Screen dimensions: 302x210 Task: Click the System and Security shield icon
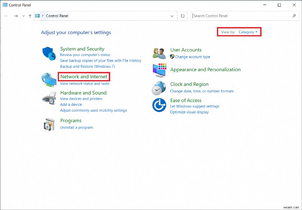48,53
